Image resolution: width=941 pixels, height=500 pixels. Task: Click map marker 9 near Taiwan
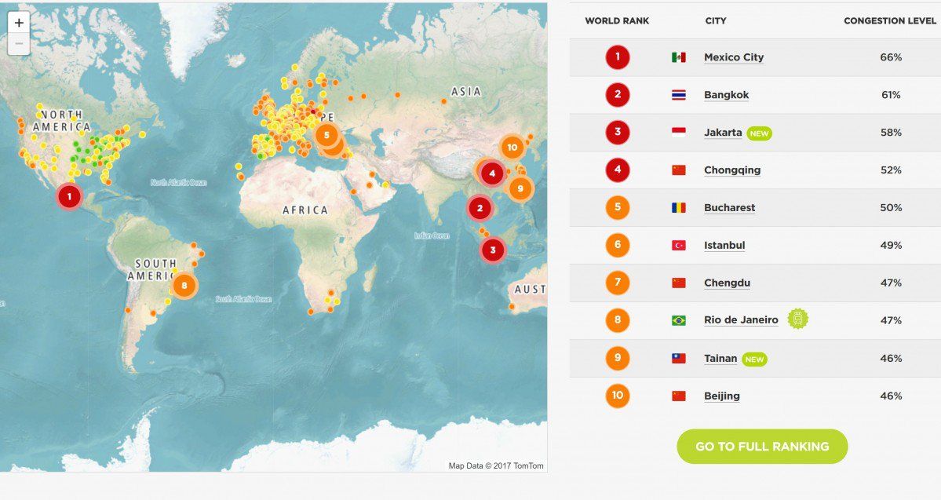(x=520, y=188)
